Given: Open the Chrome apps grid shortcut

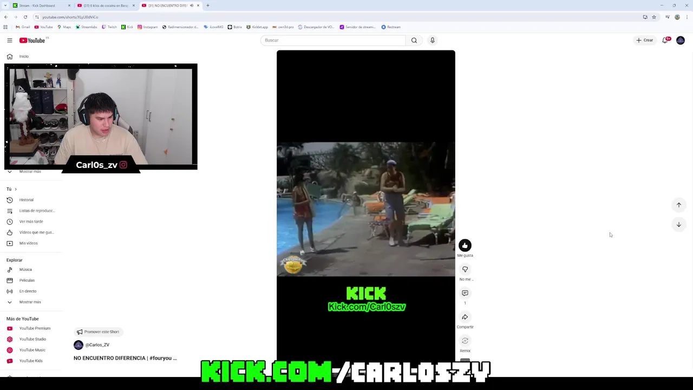Looking at the screenshot, I should point(5,27).
